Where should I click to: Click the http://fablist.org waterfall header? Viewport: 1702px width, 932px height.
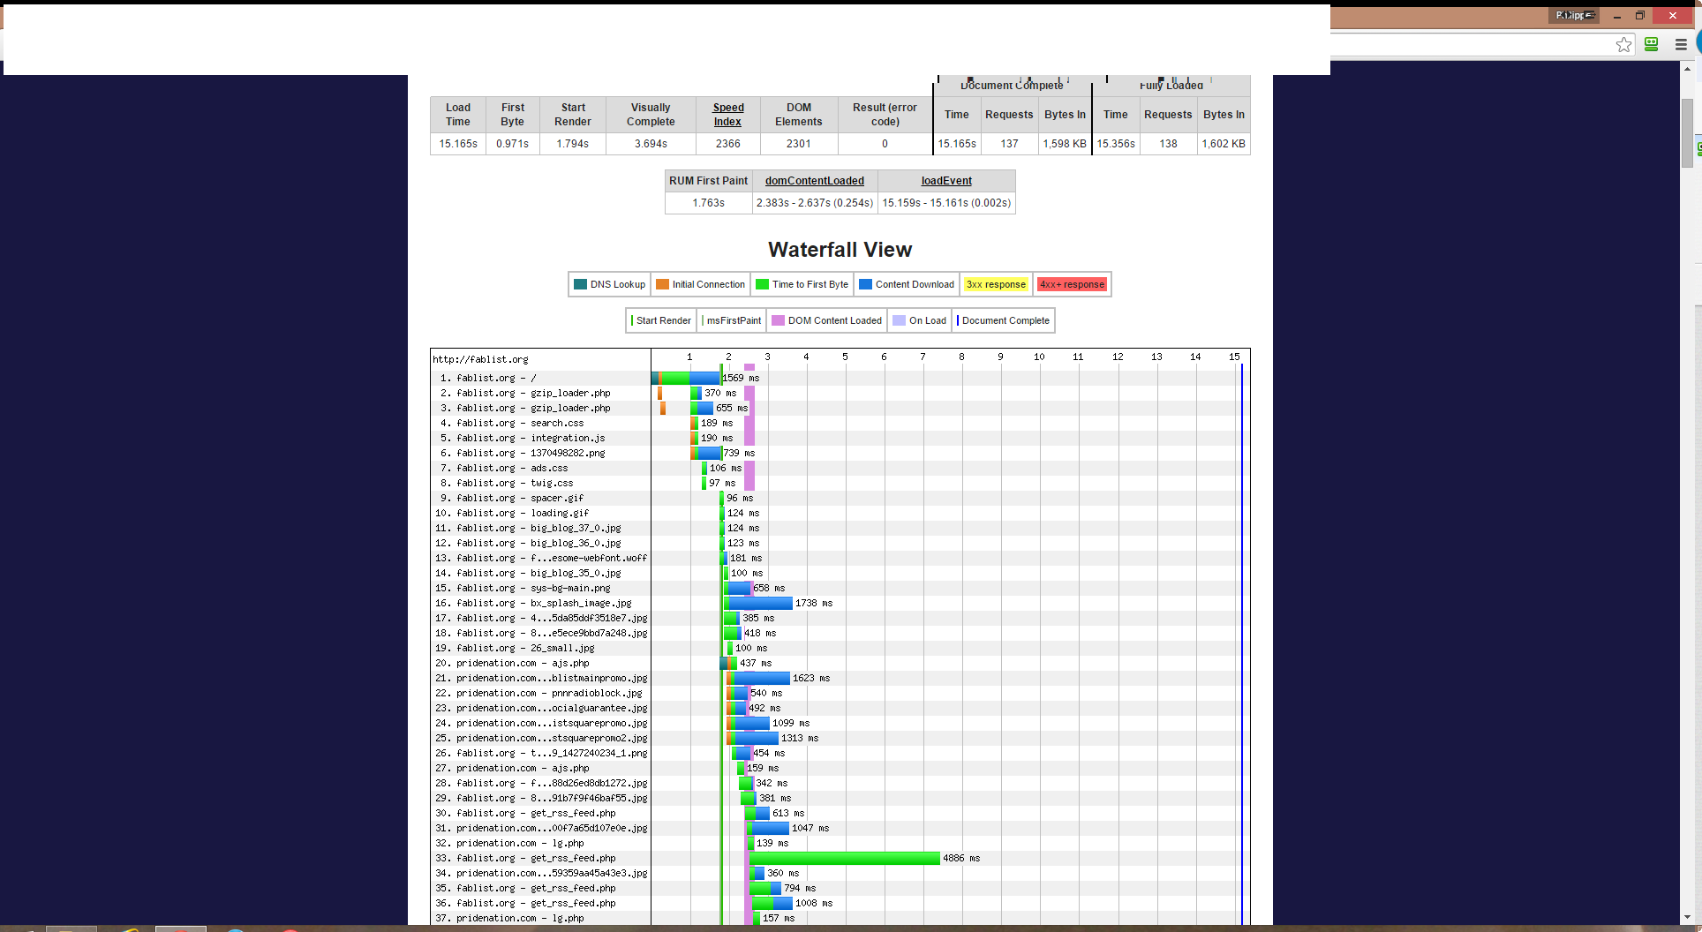click(480, 359)
